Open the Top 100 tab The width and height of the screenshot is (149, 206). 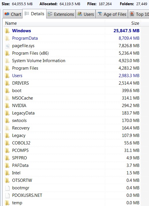pos(139,14)
